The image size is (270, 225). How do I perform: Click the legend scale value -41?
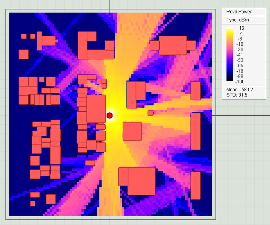pyautogui.click(x=240, y=55)
